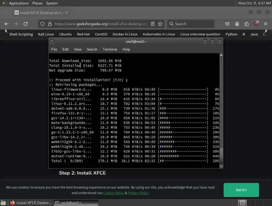Go back with browser back arrow
This screenshot has height=206, width=272.
(x=6, y=24)
